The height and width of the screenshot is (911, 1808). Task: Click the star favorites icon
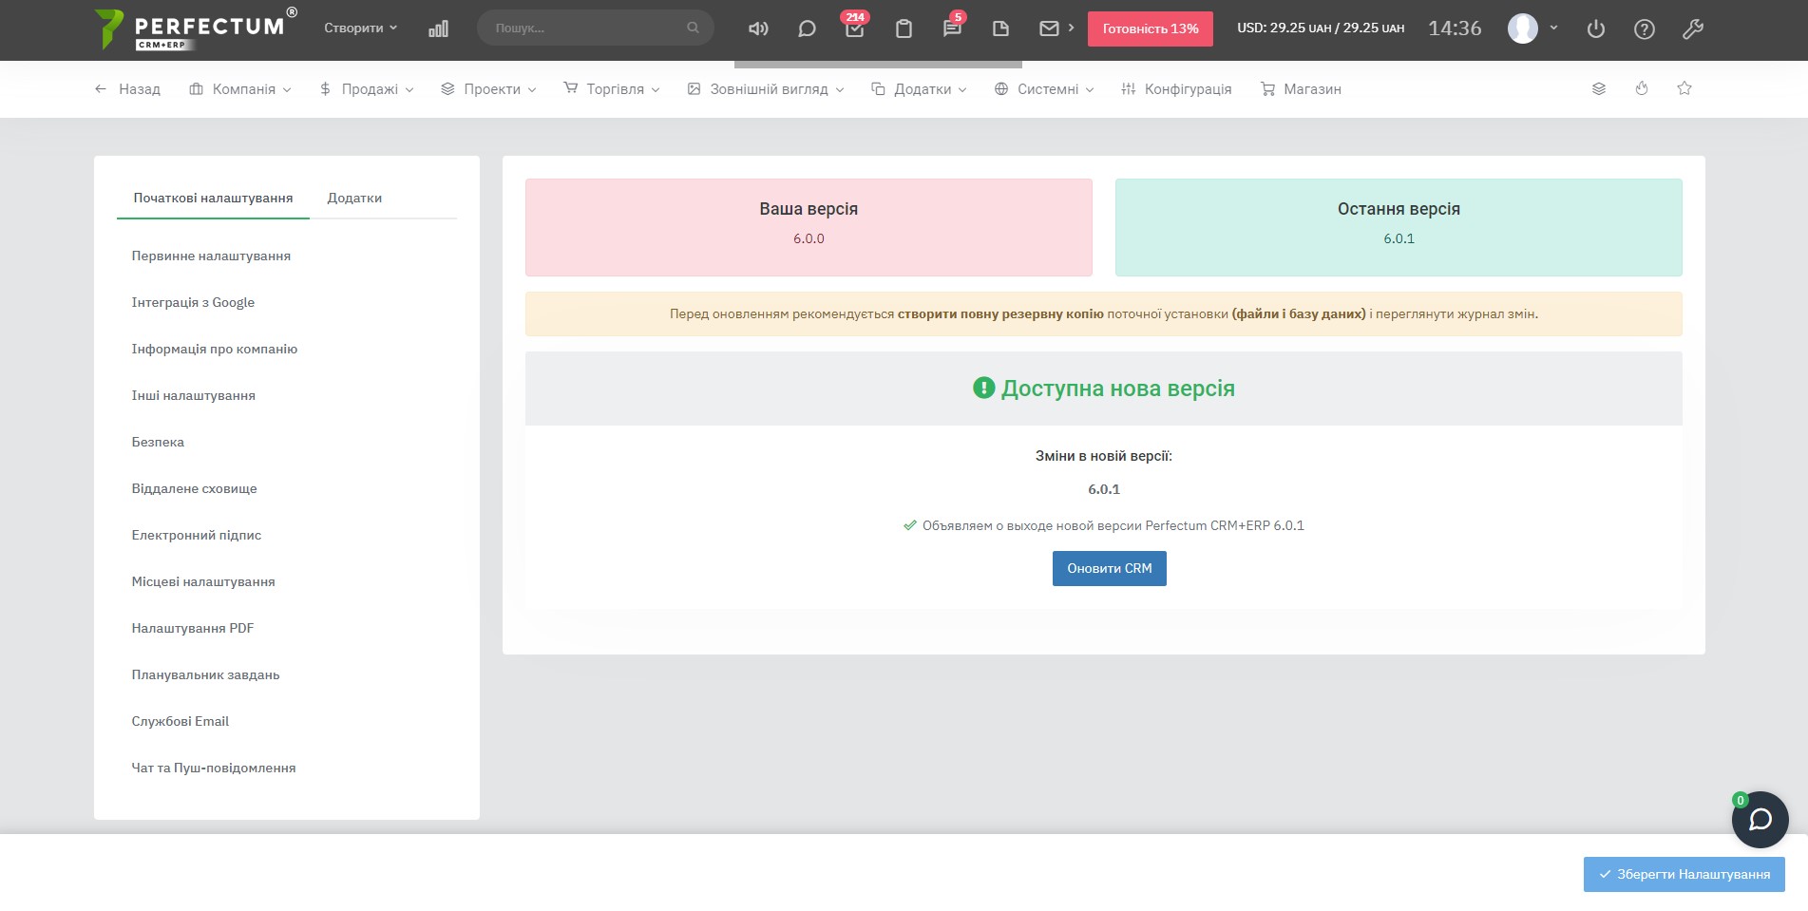click(1684, 88)
